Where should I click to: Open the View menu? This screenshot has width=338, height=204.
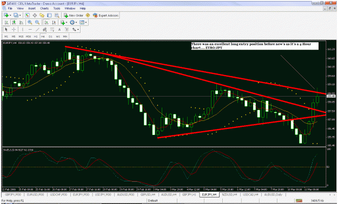[20, 9]
